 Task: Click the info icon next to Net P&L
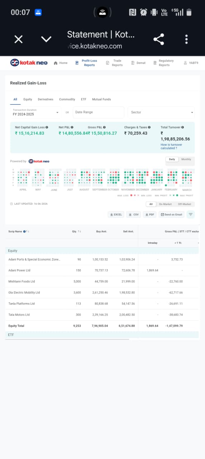tap(72, 127)
